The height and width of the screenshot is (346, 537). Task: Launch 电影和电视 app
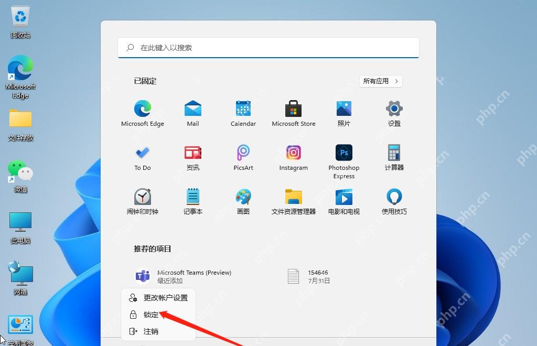[x=344, y=201]
